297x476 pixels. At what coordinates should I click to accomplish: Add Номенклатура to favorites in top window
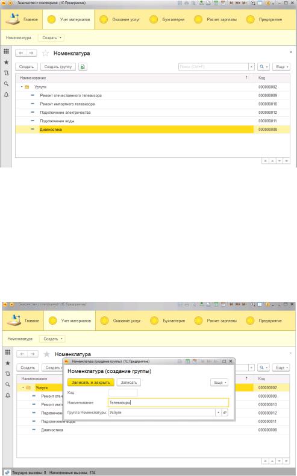[x=46, y=54]
